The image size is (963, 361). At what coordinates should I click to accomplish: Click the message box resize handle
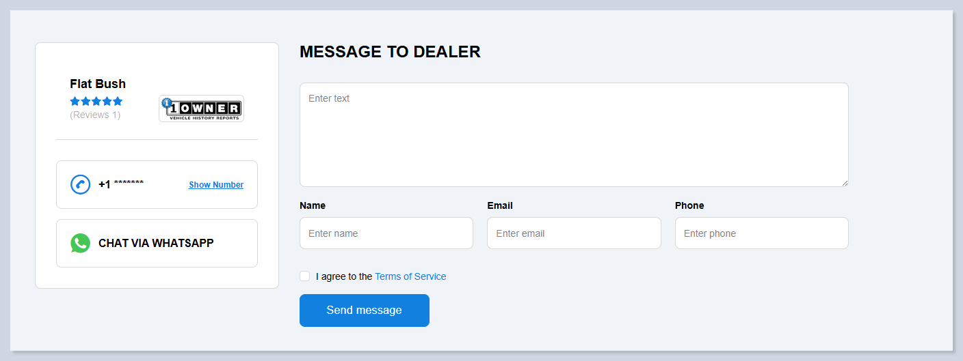[x=845, y=183]
